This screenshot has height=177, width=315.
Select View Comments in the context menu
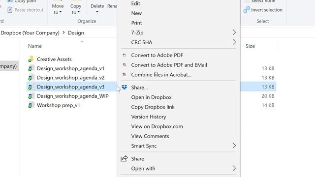tap(150, 136)
